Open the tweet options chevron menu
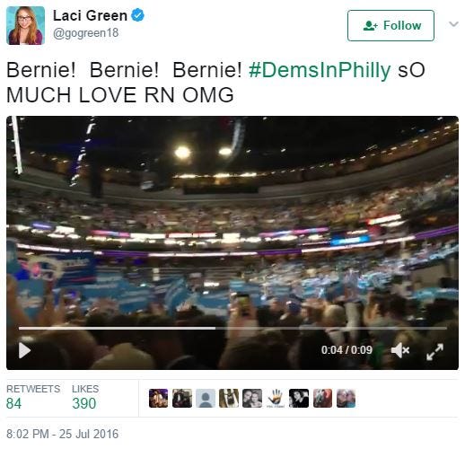The height and width of the screenshot is (449, 465). [453, 24]
